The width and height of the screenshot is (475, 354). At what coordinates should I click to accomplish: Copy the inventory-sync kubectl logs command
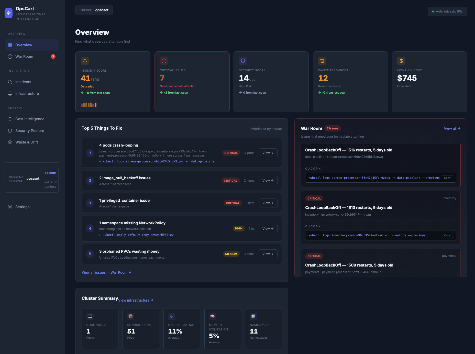click(447, 236)
